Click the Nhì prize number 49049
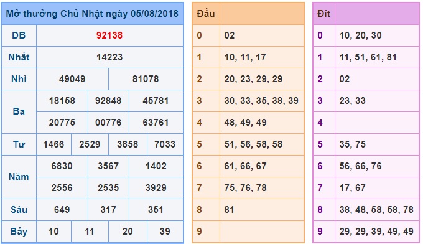This screenshot has height=244, width=423. pos(72,79)
